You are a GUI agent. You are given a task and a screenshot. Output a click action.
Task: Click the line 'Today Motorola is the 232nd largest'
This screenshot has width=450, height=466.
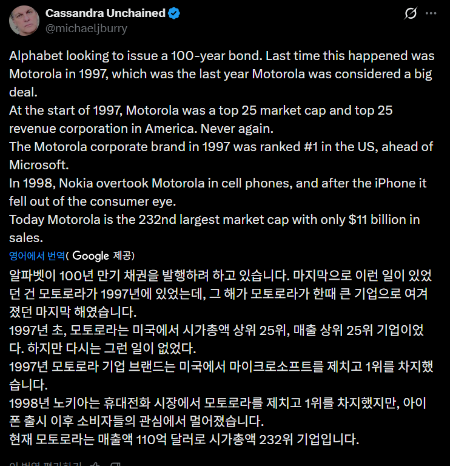point(214,220)
